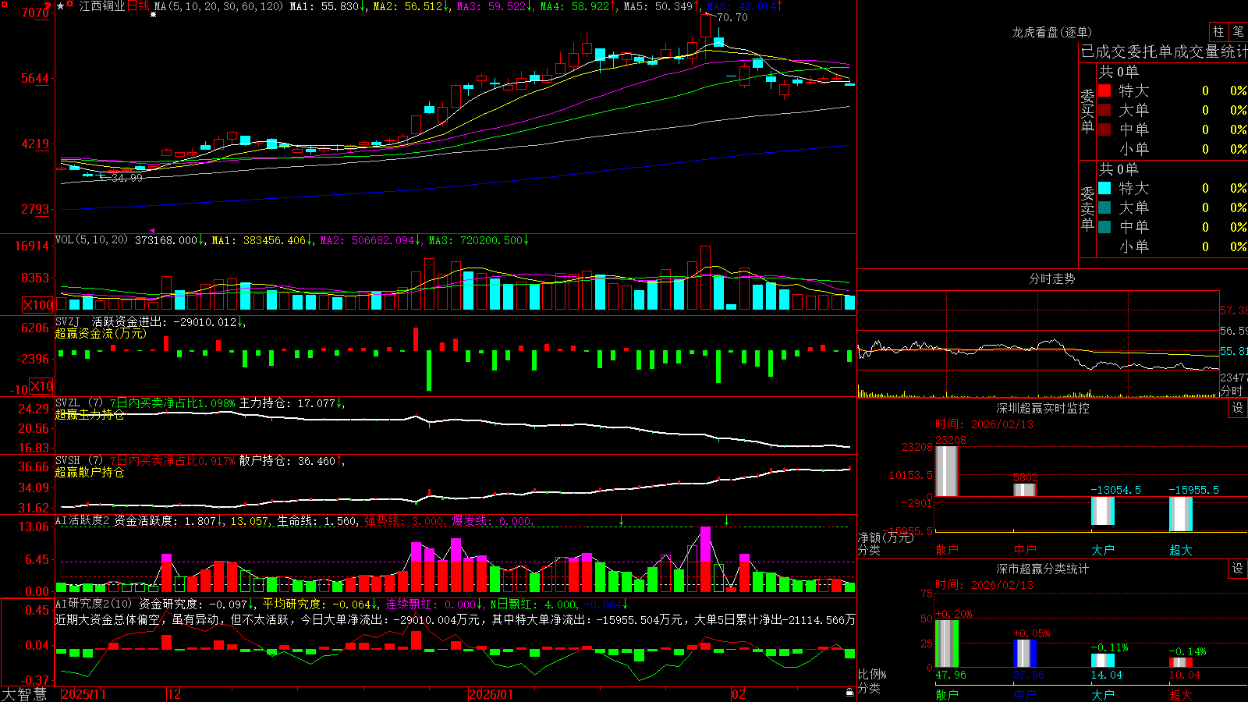Click the teal 大单 sell order swatch
This screenshot has height=702, width=1248.
(1104, 207)
